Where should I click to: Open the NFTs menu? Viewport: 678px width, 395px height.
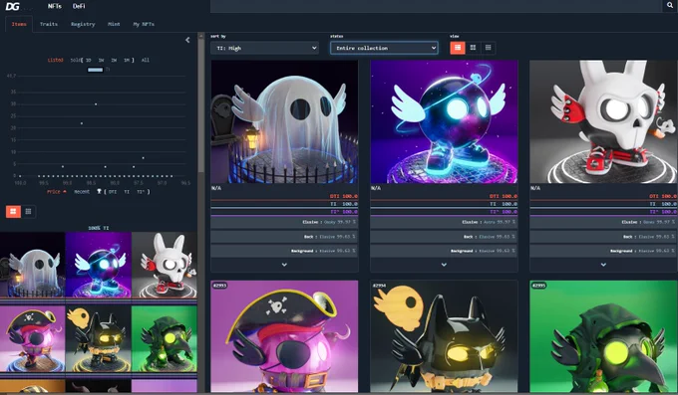point(55,6)
